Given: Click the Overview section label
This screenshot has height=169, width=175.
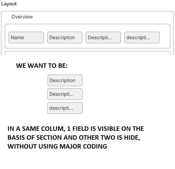Looking at the screenshot, I should coord(22,17).
